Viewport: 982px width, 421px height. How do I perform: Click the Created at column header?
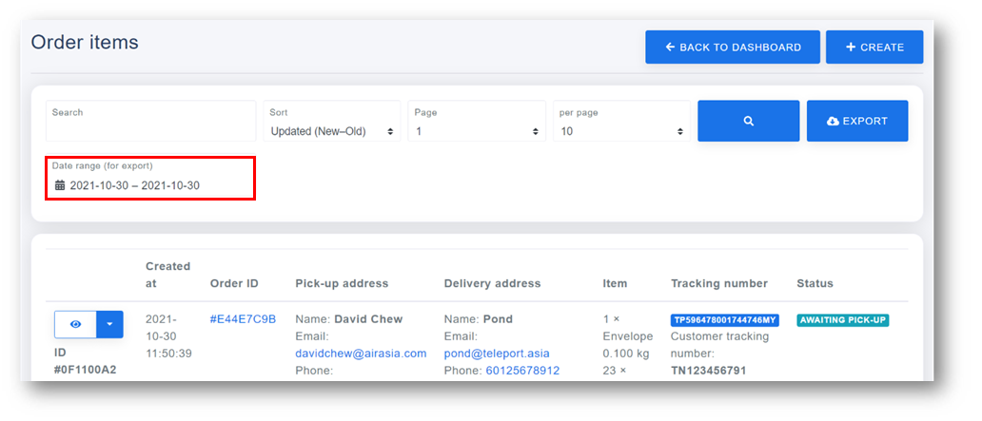pyautogui.click(x=167, y=275)
